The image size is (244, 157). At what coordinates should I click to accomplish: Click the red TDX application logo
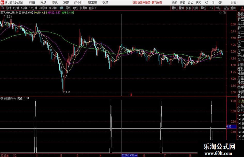2,3
